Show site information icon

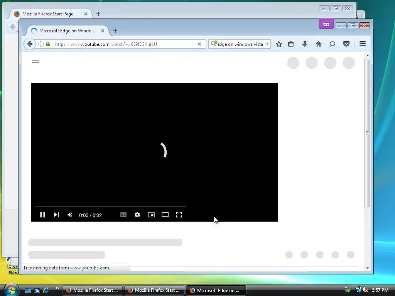click(x=41, y=44)
